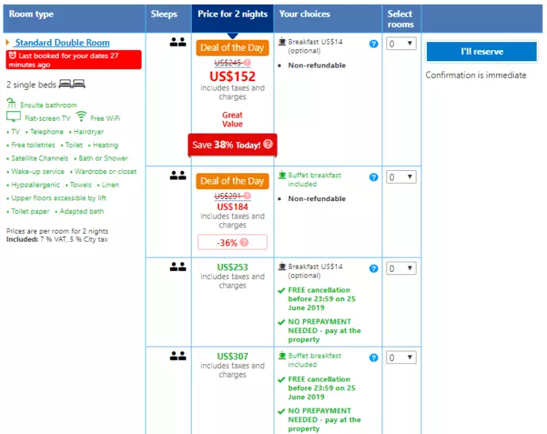This screenshot has height=434, width=547.
Task: Click the Deal of the Day badge above US$184
Action: [232, 181]
